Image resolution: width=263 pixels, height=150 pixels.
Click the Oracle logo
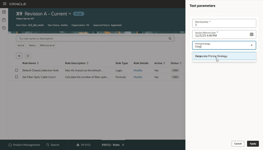click(x=18, y=4)
